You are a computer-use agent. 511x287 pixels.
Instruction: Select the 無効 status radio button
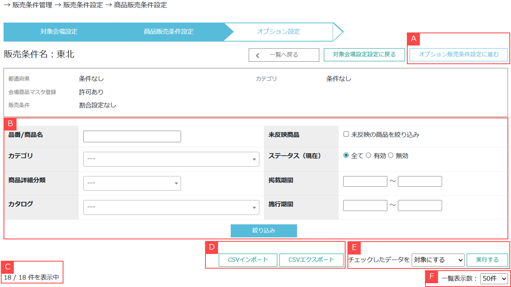(391, 155)
